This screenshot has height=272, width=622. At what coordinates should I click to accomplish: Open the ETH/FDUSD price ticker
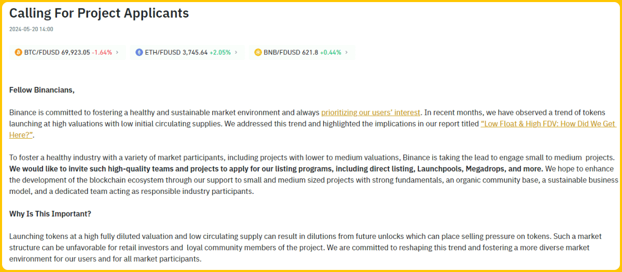[x=187, y=52]
